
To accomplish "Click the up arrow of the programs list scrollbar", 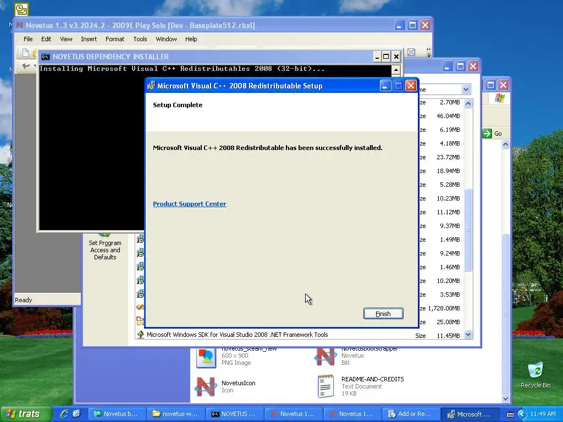I will coord(468,103).
